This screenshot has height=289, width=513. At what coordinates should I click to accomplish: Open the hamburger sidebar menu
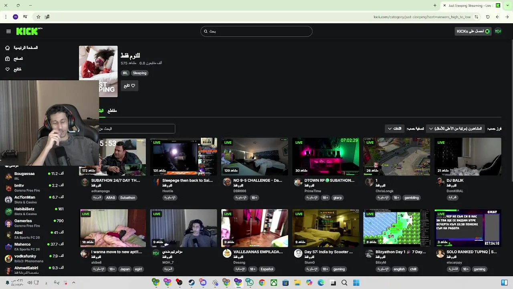tap(8, 31)
